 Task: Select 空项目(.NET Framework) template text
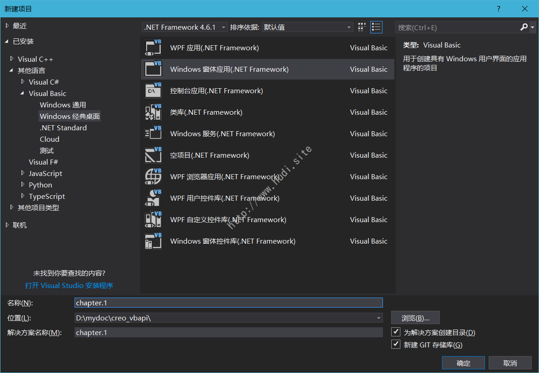click(210, 155)
